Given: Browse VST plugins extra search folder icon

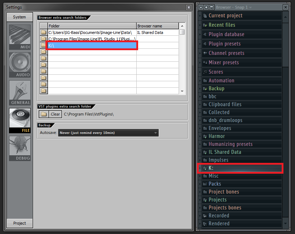Looking at the screenshot, I should (x=44, y=114).
